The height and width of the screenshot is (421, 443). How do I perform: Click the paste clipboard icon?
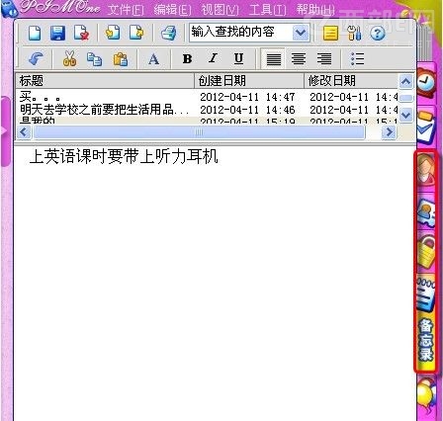121,59
